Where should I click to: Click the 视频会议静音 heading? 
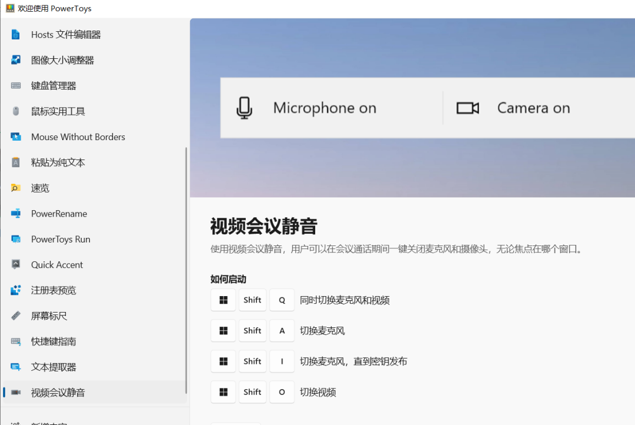coord(263,226)
